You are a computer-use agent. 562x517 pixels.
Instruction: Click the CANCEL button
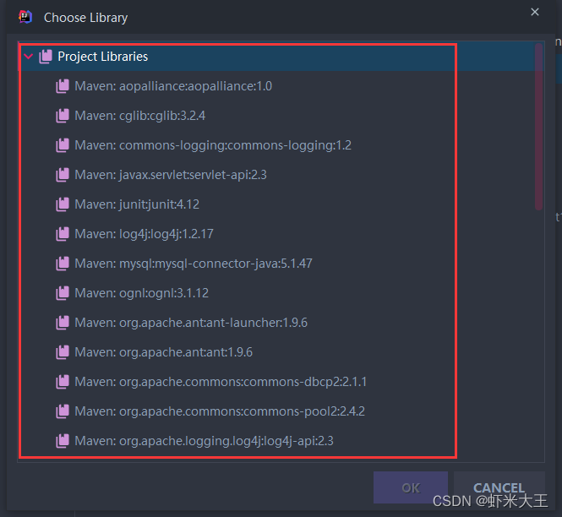pyautogui.click(x=499, y=487)
